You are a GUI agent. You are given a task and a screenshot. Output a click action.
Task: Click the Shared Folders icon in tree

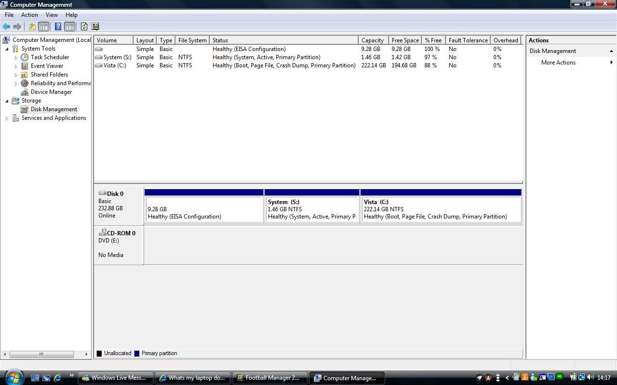click(x=25, y=75)
